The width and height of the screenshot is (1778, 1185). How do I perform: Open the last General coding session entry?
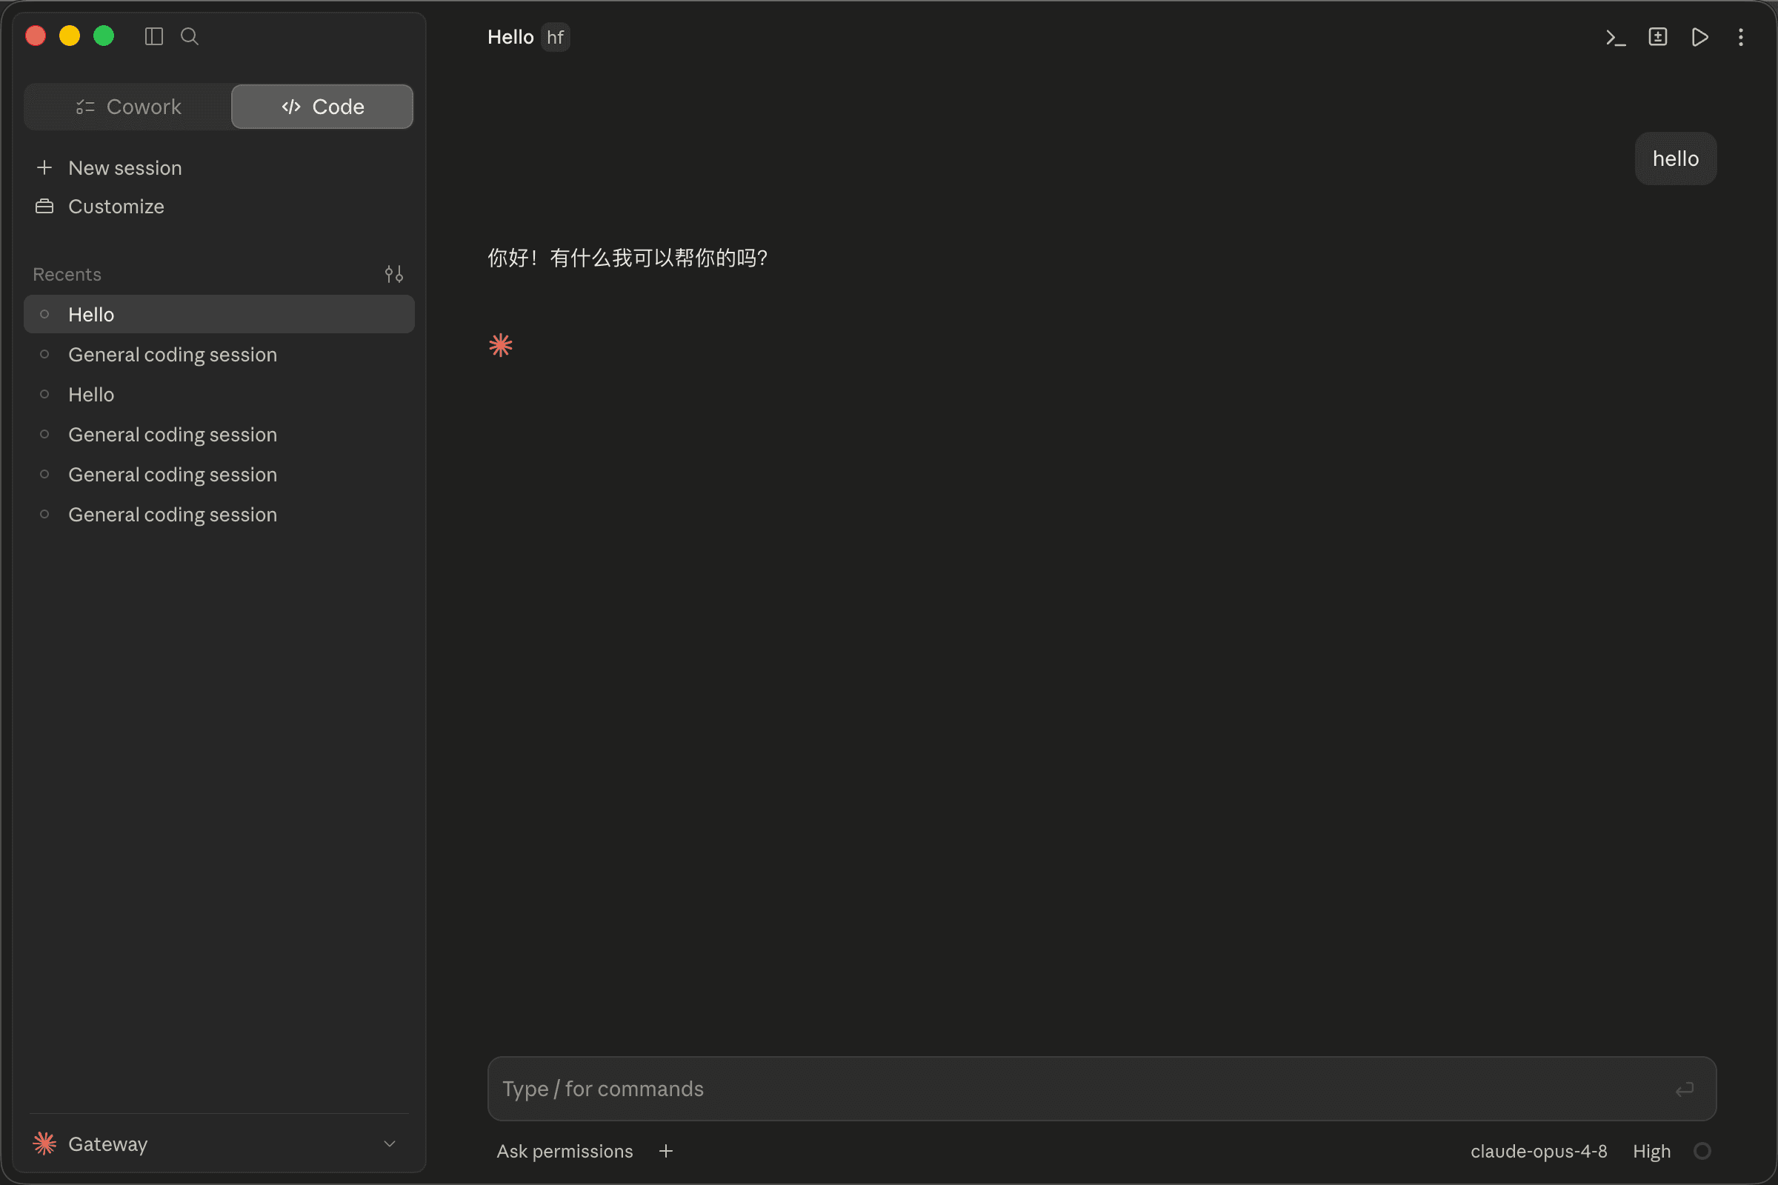[219, 515]
